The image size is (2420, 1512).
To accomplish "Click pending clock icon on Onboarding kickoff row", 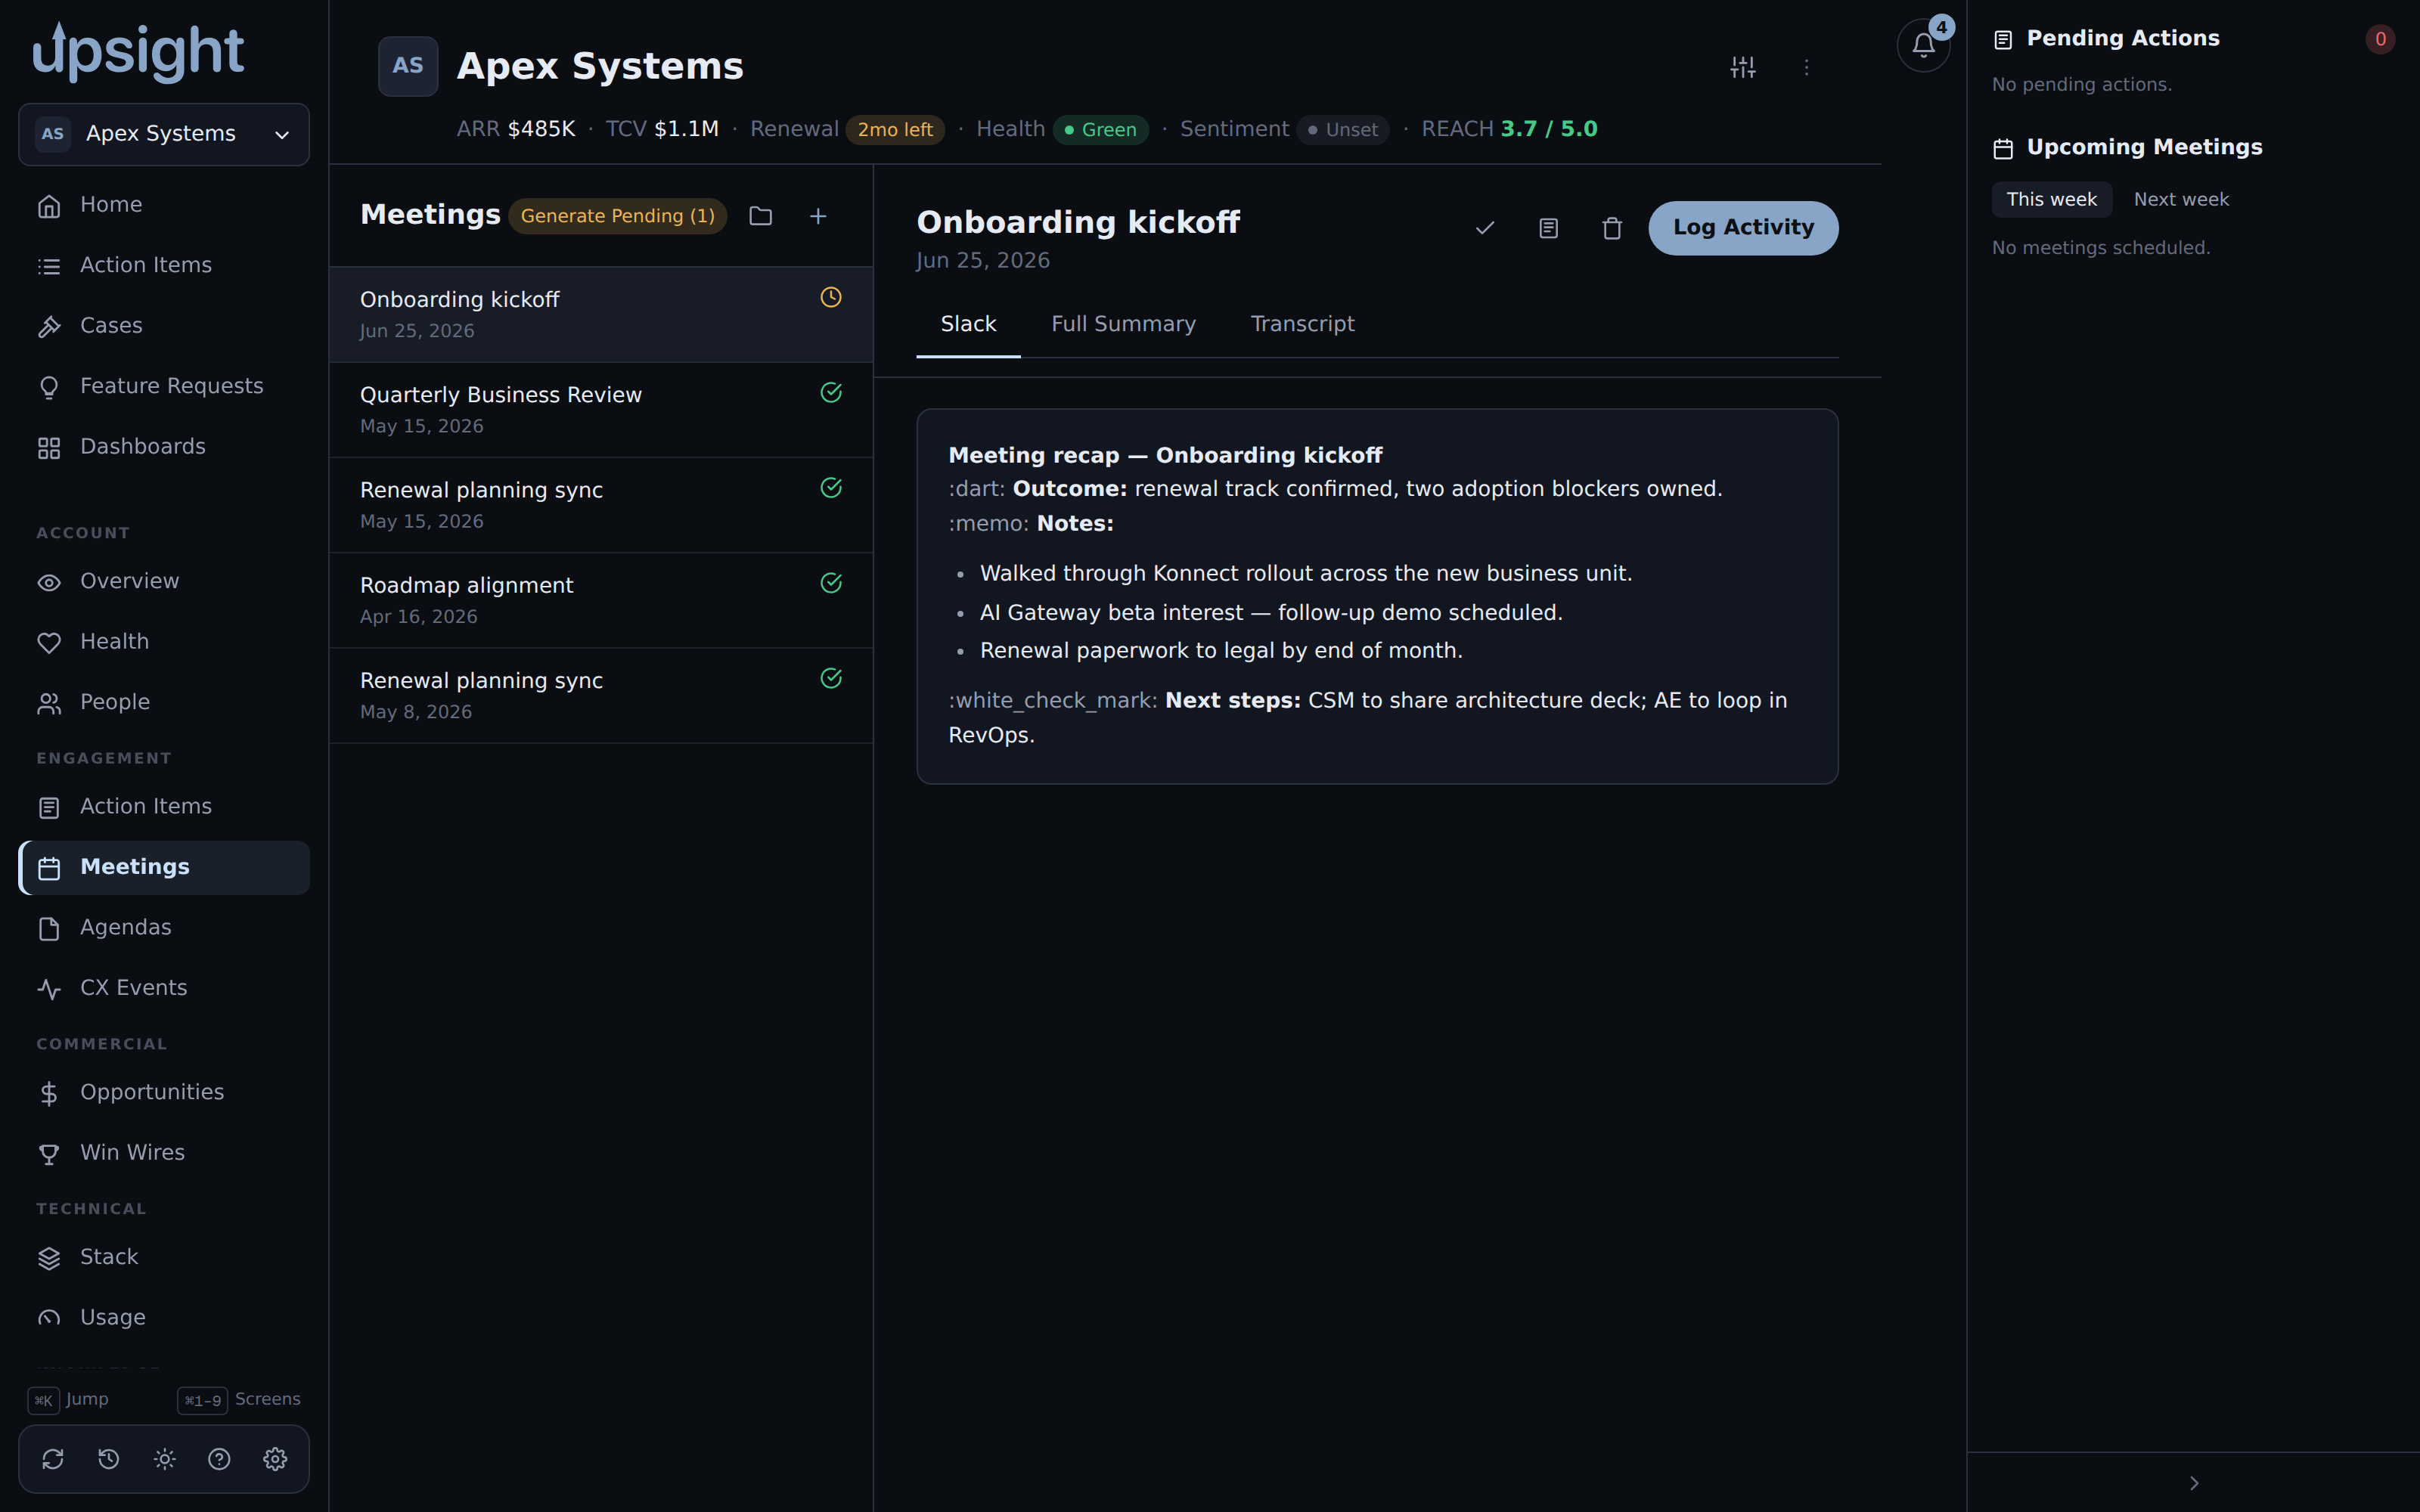I will 831,297.
